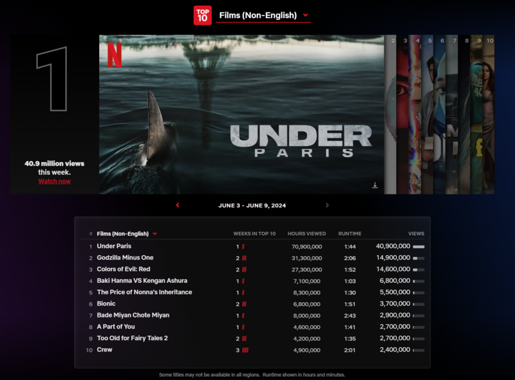Select poster strip number 9
The image size is (515, 380).
[x=476, y=115]
